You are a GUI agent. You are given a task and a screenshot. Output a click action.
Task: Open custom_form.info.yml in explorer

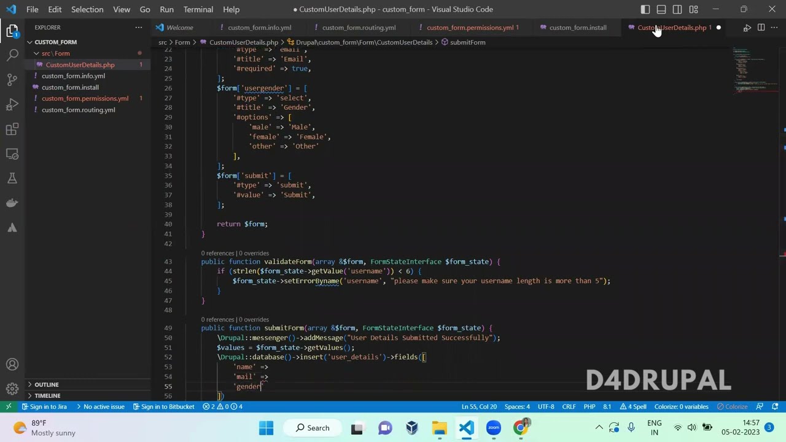coord(73,76)
